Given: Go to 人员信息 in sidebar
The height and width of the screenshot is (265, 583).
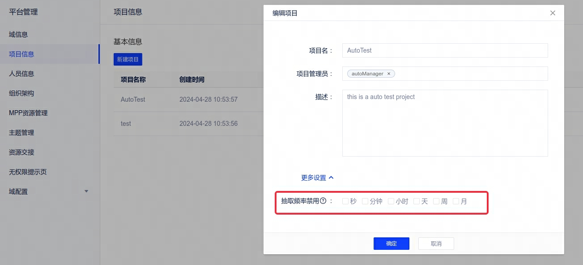Looking at the screenshot, I should pyautogui.click(x=21, y=74).
